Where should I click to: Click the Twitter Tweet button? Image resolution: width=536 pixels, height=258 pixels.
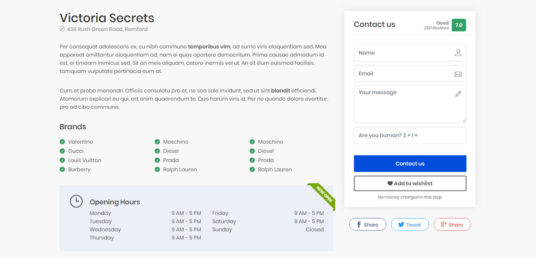[410, 225]
